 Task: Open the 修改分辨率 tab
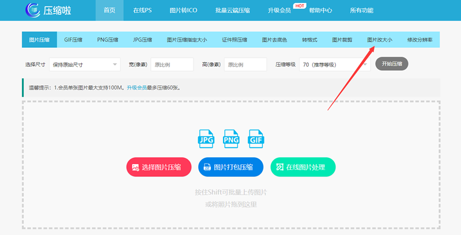click(x=420, y=40)
